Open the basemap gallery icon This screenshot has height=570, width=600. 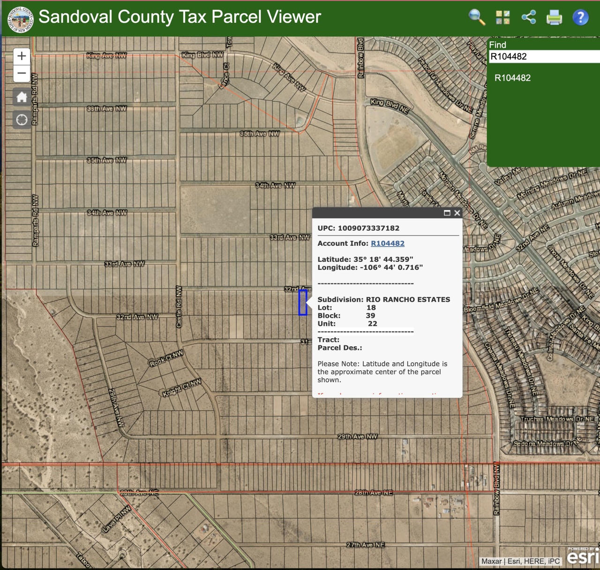(x=503, y=17)
